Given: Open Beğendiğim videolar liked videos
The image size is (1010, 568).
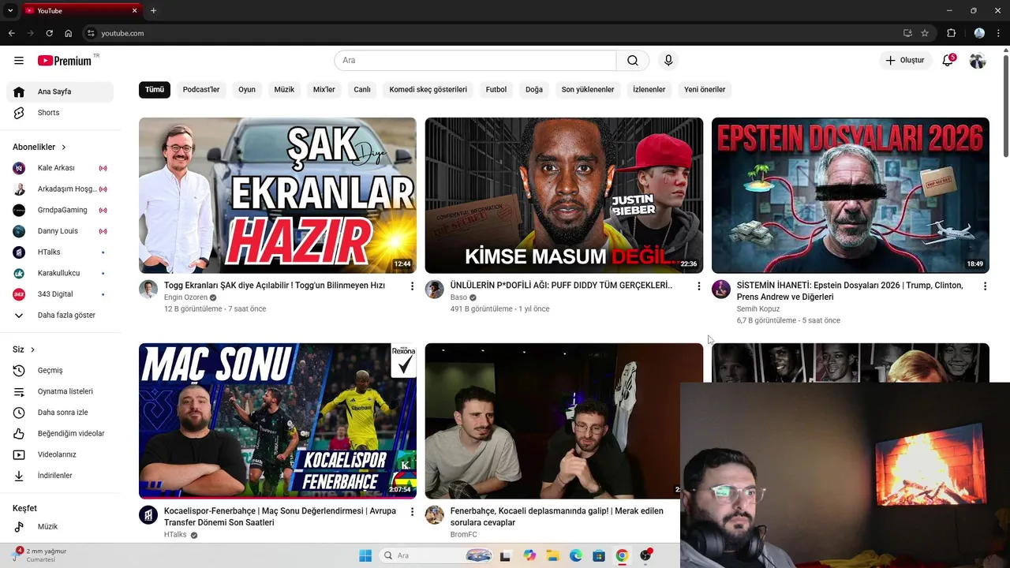Looking at the screenshot, I should [x=60, y=434].
